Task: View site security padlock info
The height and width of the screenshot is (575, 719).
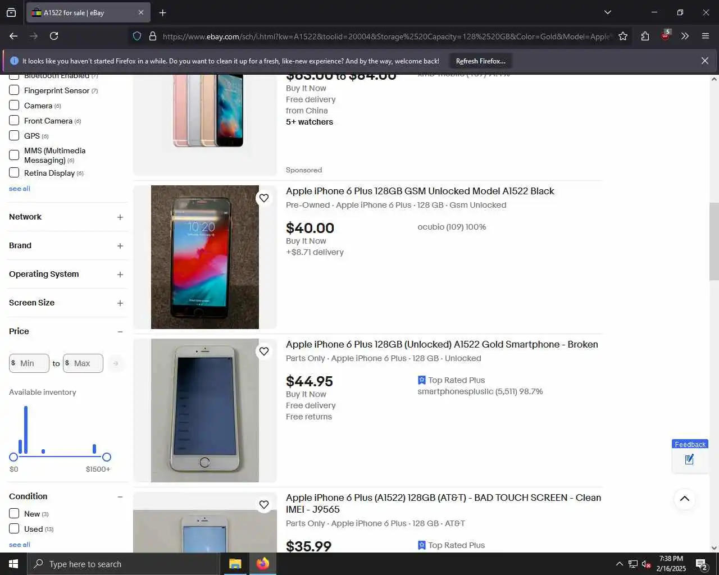Action: pyautogui.click(x=152, y=36)
